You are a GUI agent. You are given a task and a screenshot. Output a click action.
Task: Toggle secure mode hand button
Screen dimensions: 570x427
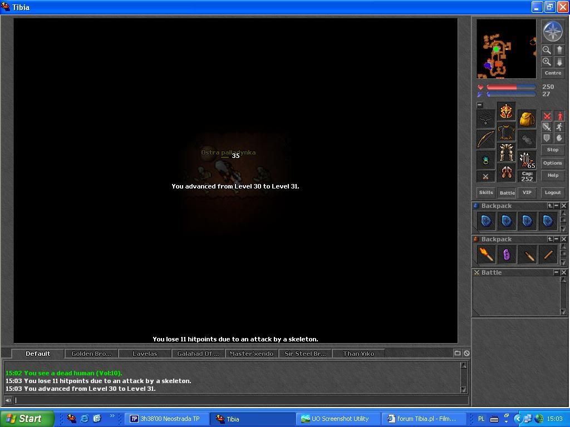coord(559,138)
